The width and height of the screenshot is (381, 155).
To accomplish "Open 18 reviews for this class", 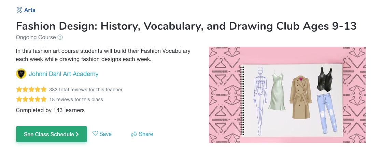I will click(x=76, y=99).
